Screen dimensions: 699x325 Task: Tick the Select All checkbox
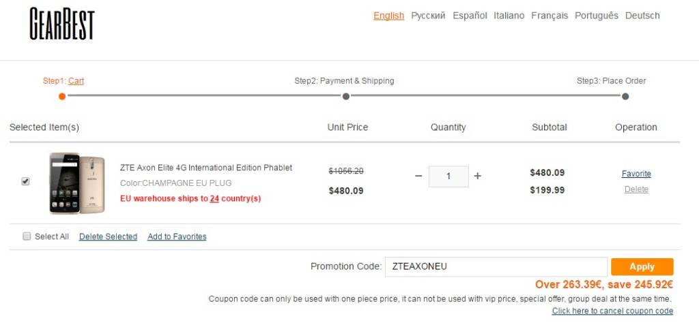tap(27, 236)
